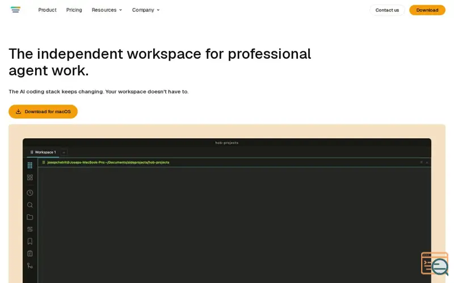Expand the Resources dropdown menu
This screenshot has width=454, height=283.
107,10
